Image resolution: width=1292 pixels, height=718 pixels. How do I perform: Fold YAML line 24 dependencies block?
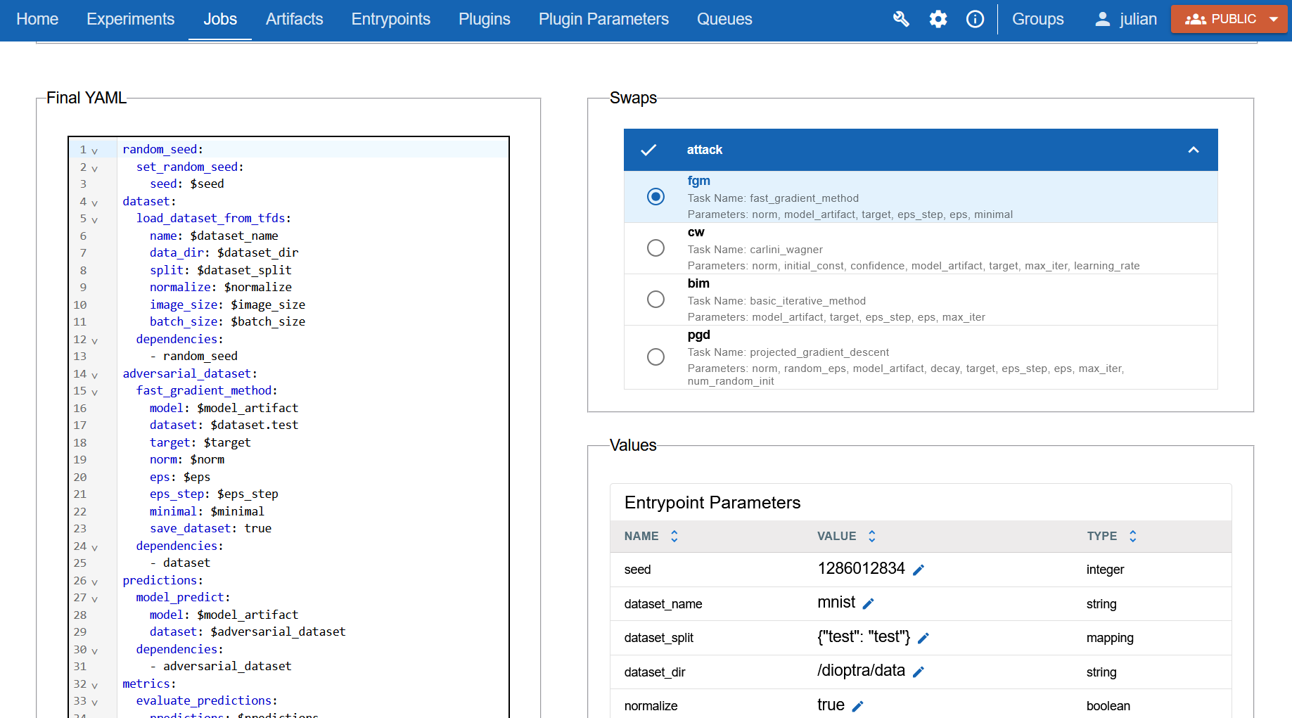click(94, 547)
